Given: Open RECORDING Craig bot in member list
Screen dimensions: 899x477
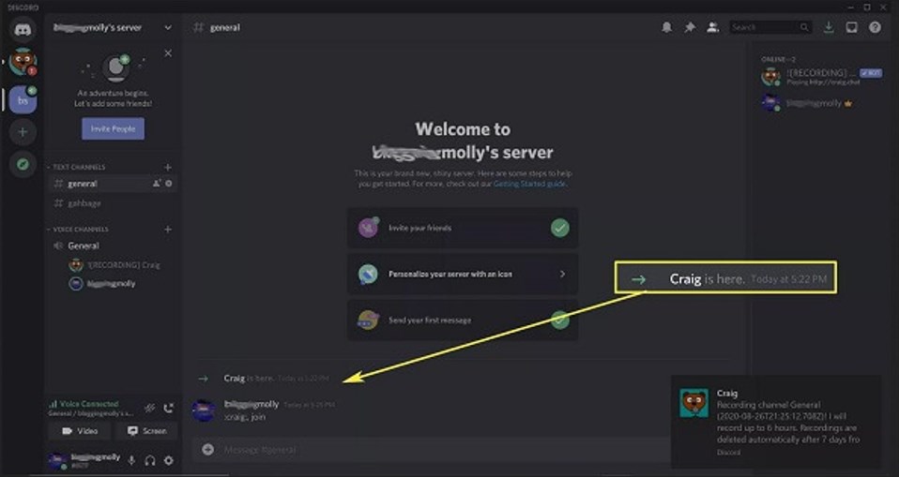Looking at the screenshot, I should tap(822, 76).
